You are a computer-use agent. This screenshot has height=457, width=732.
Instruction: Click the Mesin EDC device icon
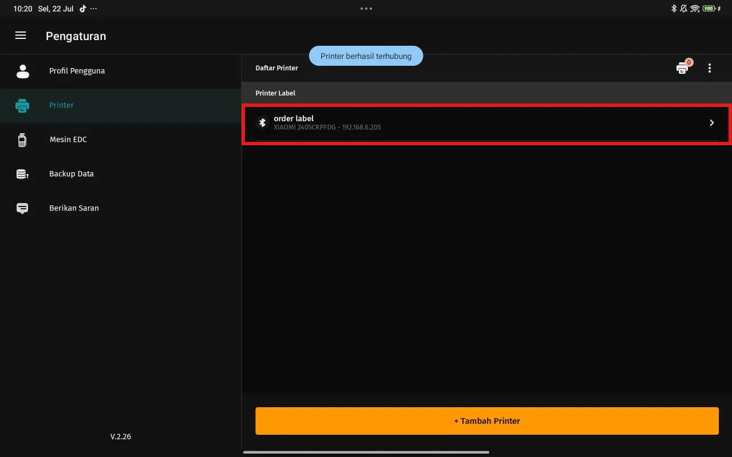[x=22, y=140]
